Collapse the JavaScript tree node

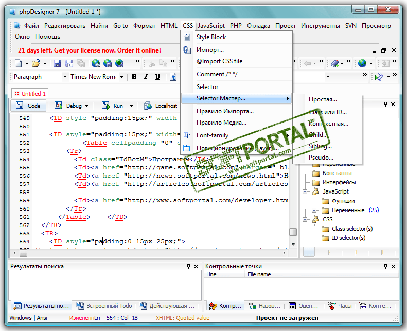coord(305,192)
